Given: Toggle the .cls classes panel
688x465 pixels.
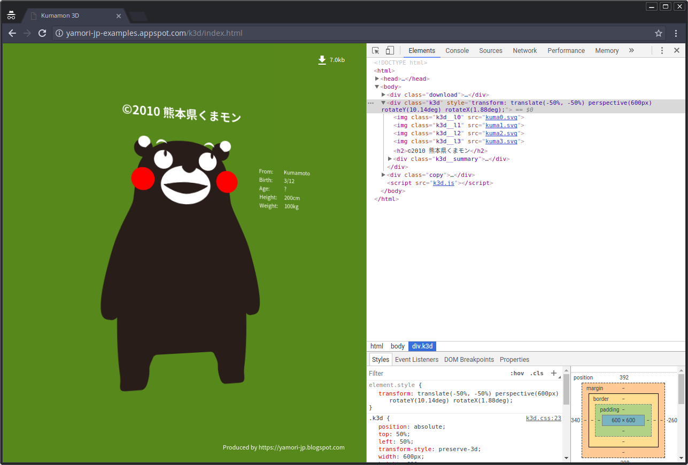Looking at the screenshot, I should coord(536,374).
